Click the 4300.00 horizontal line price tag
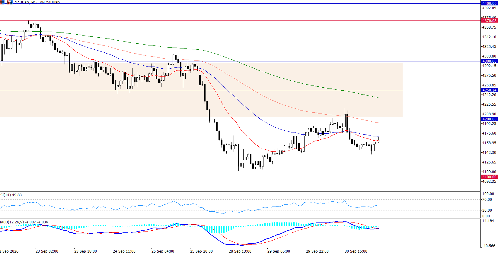This screenshot has width=501, height=255. 489,61
